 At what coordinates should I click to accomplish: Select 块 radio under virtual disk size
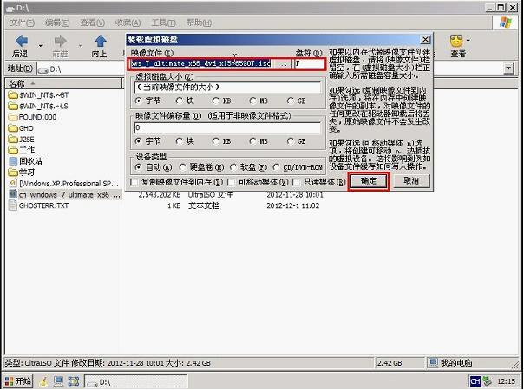point(180,101)
